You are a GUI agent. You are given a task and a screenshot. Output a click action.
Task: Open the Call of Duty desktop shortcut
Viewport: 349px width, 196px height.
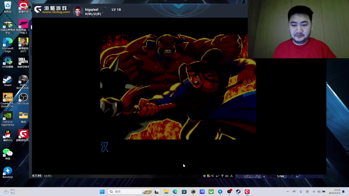pyautogui.click(x=23, y=62)
